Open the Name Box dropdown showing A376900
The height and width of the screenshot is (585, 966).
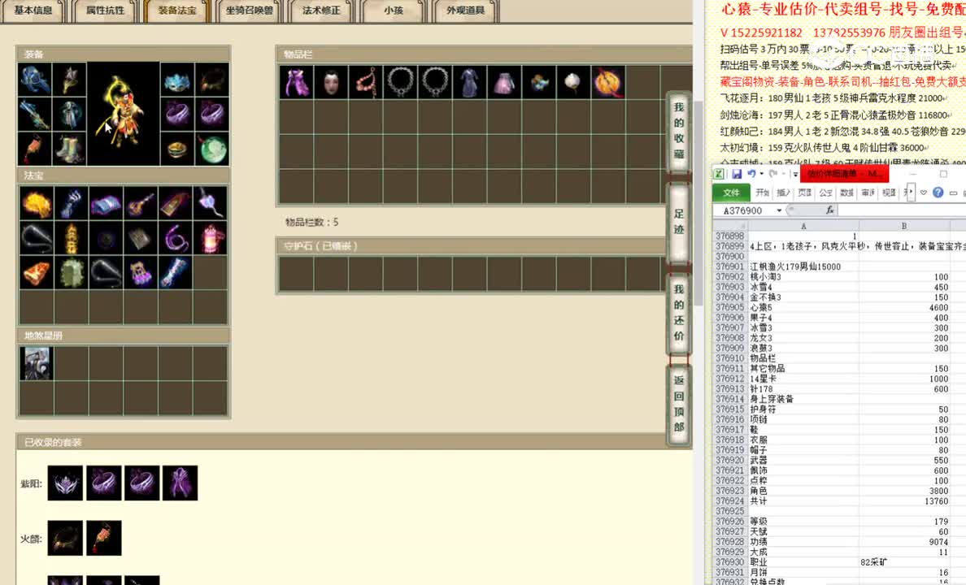[778, 210]
